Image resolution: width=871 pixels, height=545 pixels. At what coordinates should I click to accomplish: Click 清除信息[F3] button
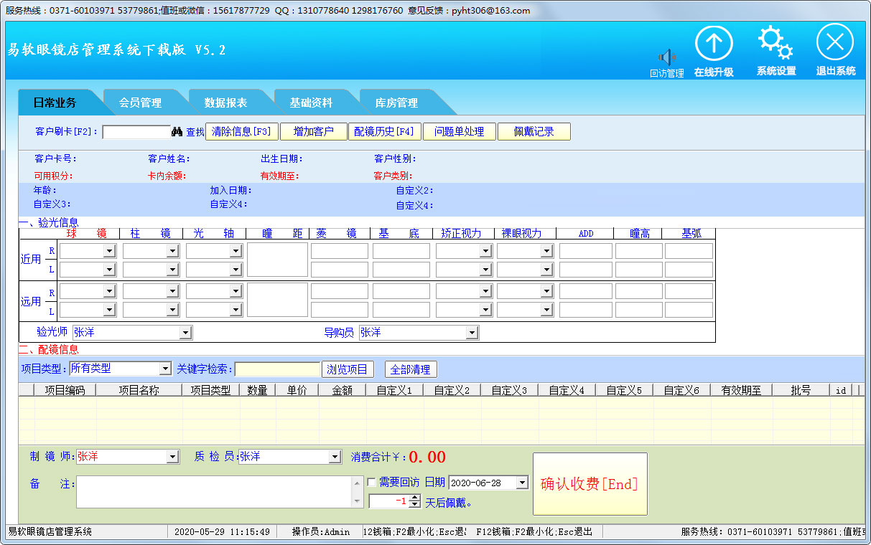point(242,132)
